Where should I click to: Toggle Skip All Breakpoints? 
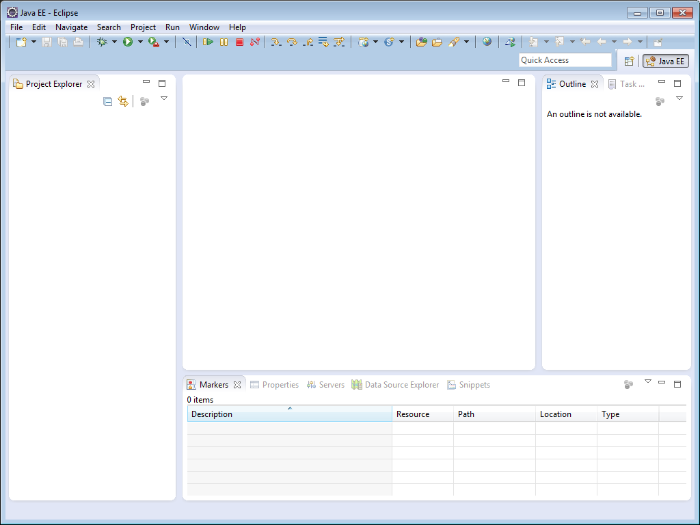(x=187, y=42)
